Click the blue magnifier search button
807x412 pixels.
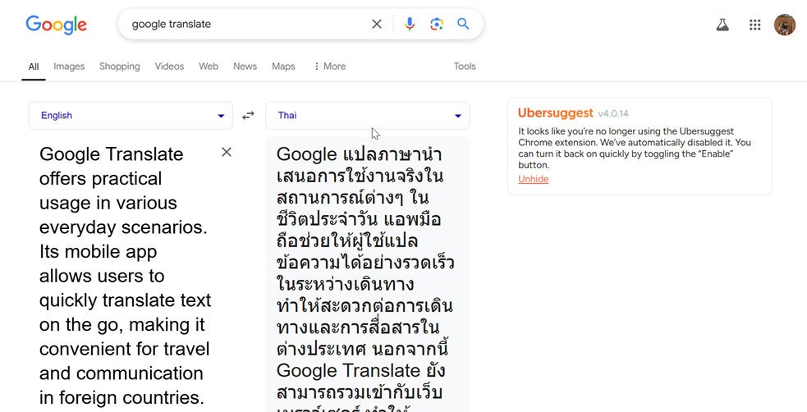[463, 24]
